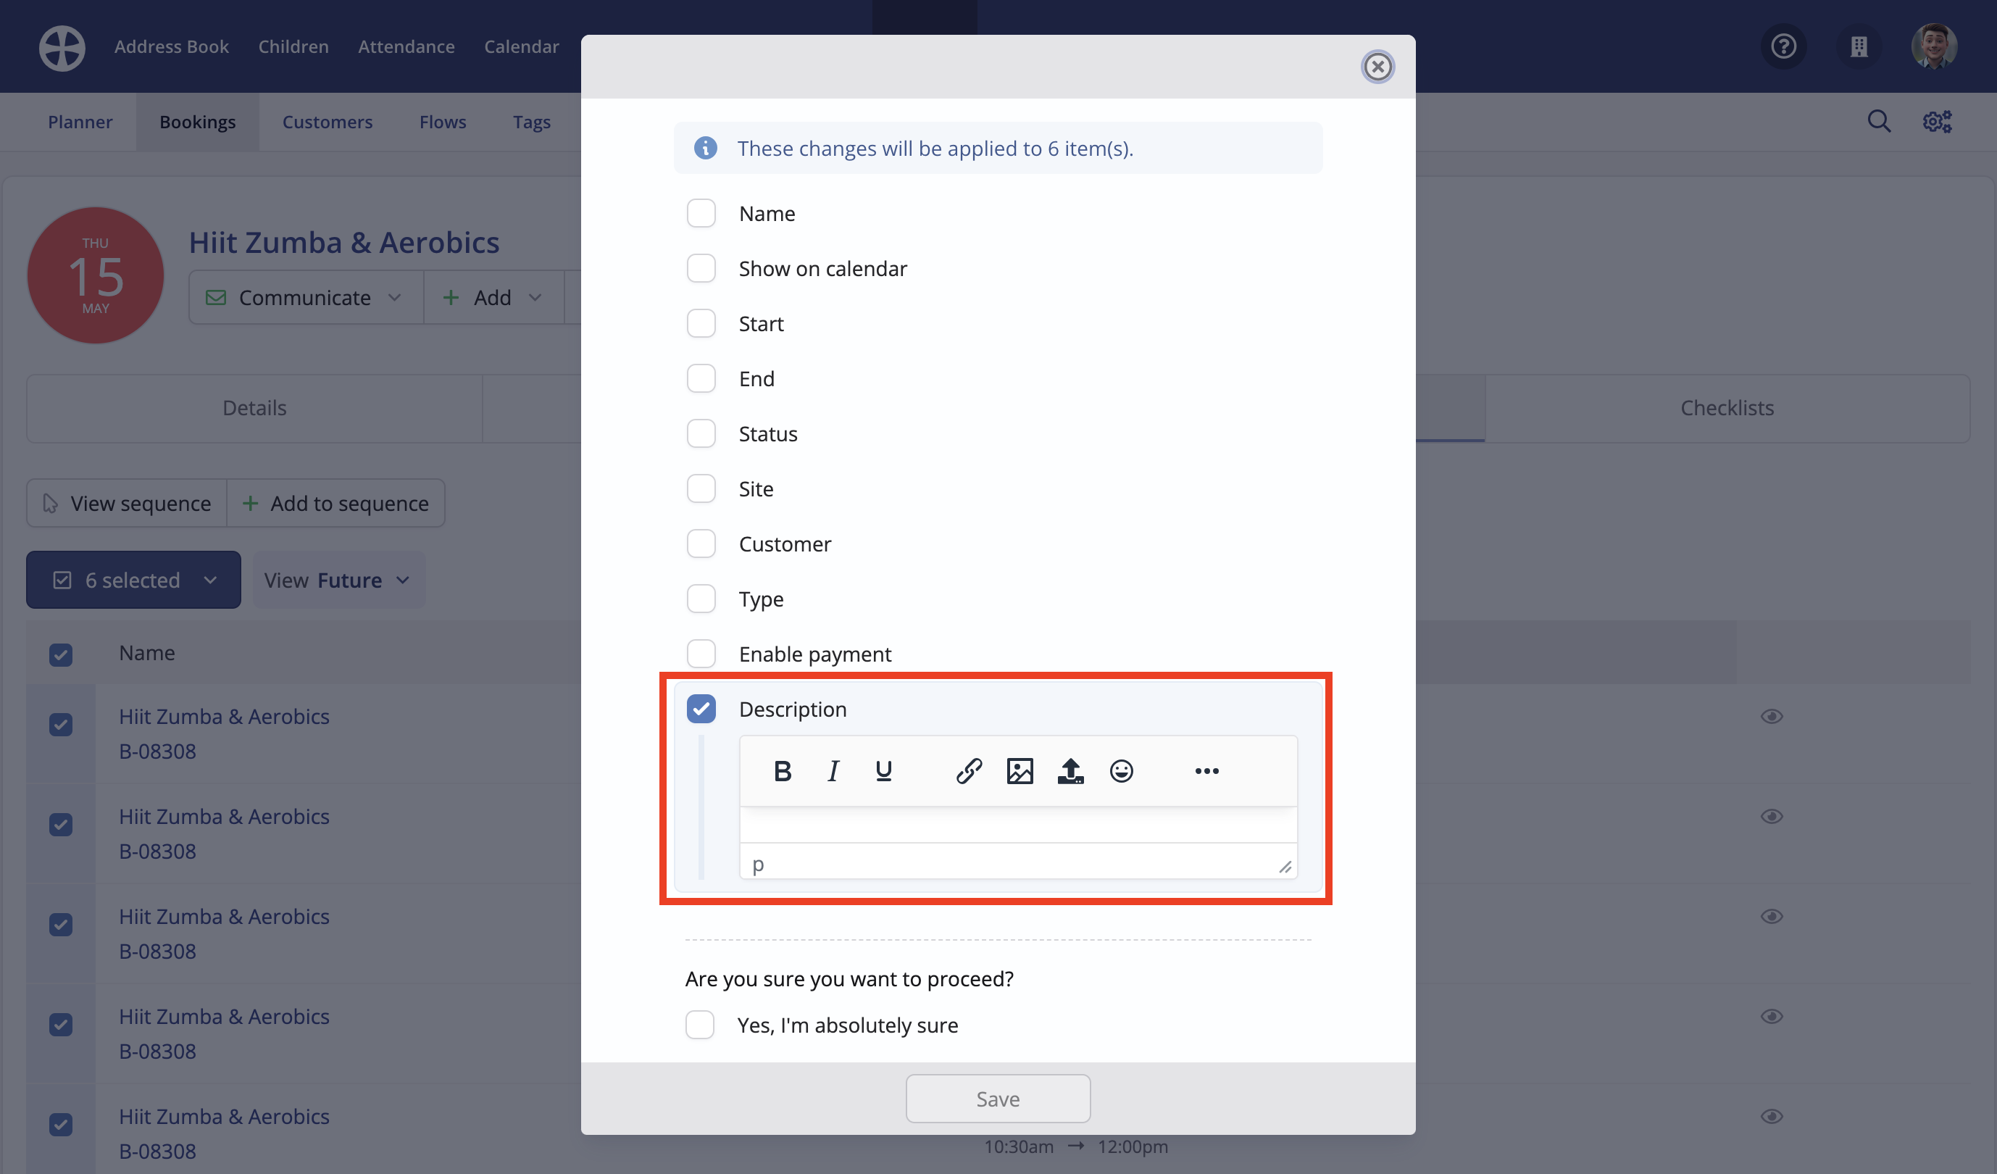
Task: Expand the 6 selected dropdown
Action: tap(133, 580)
